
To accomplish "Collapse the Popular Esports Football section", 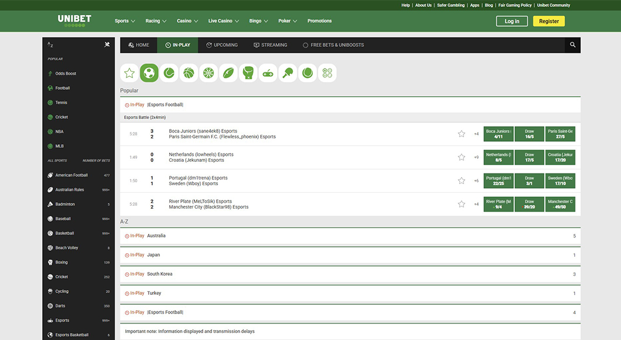I will pyautogui.click(x=350, y=105).
